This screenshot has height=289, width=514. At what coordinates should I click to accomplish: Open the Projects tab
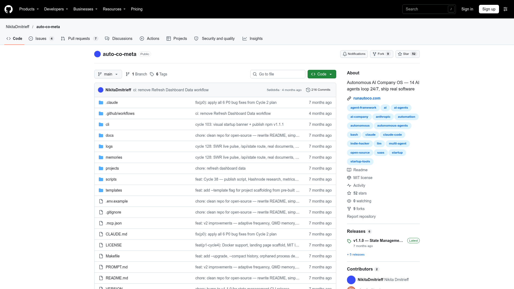point(177,39)
